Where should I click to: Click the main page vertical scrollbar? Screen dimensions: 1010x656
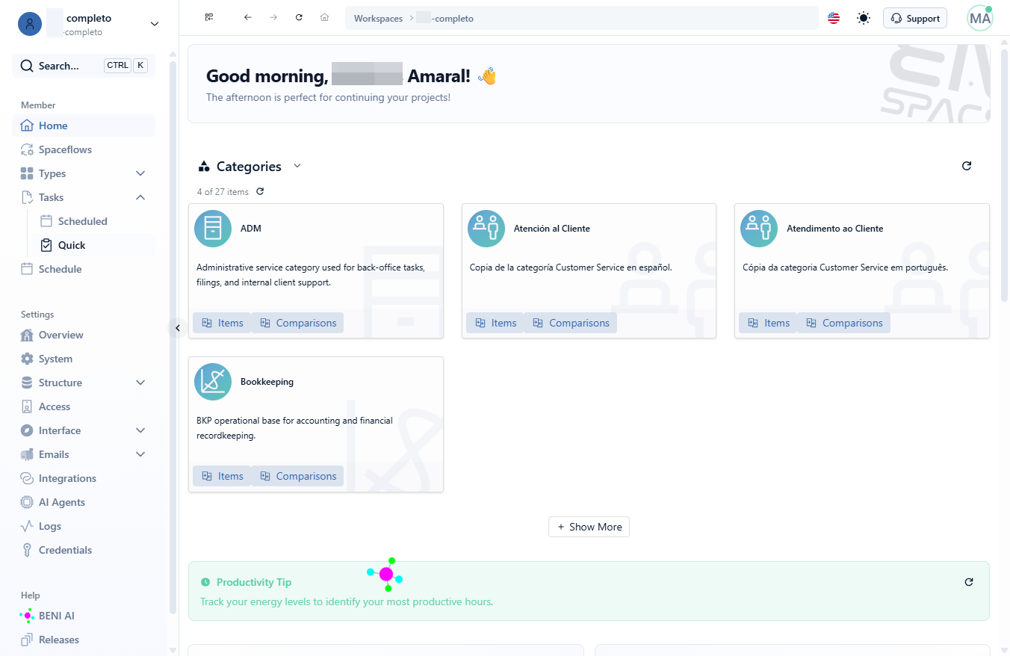coord(1005,172)
